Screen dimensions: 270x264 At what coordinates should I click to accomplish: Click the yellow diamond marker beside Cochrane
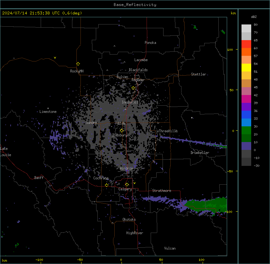click(106, 185)
